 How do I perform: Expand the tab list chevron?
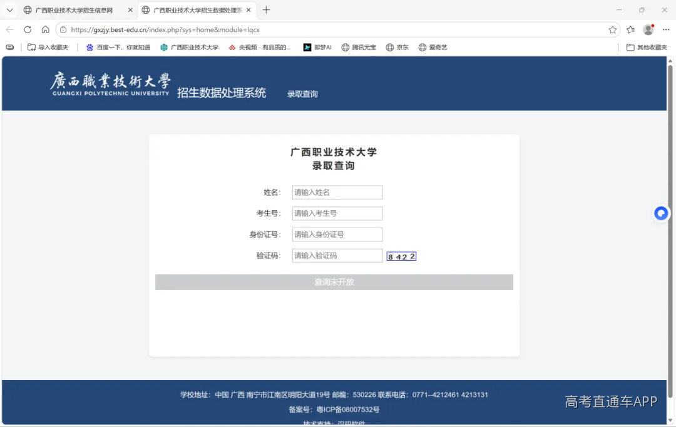(10, 10)
